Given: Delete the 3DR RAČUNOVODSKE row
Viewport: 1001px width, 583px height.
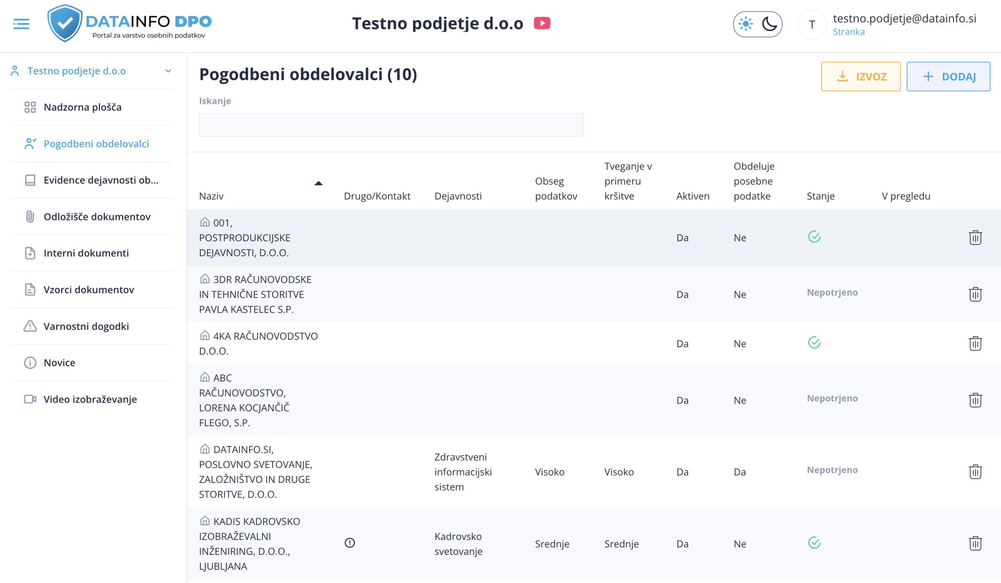Looking at the screenshot, I should pos(975,294).
